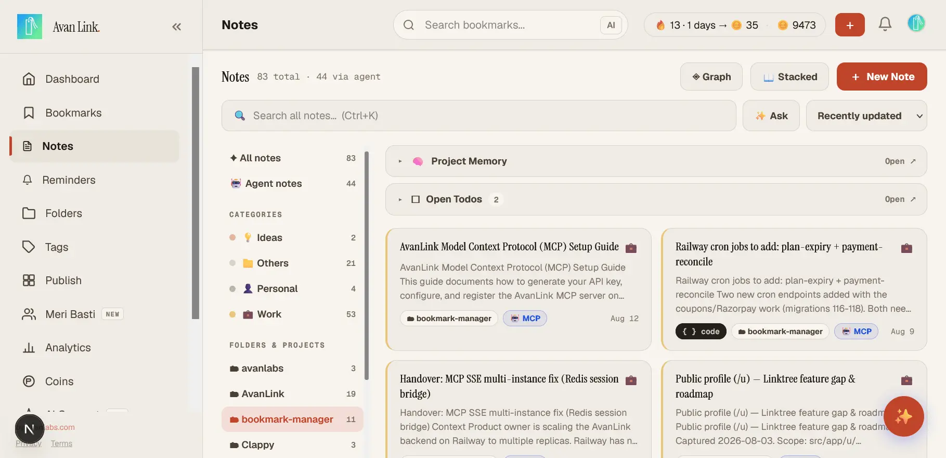The width and height of the screenshot is (946, 458).
Task: Click the Analytics bar chart icon
Action: 29,348
